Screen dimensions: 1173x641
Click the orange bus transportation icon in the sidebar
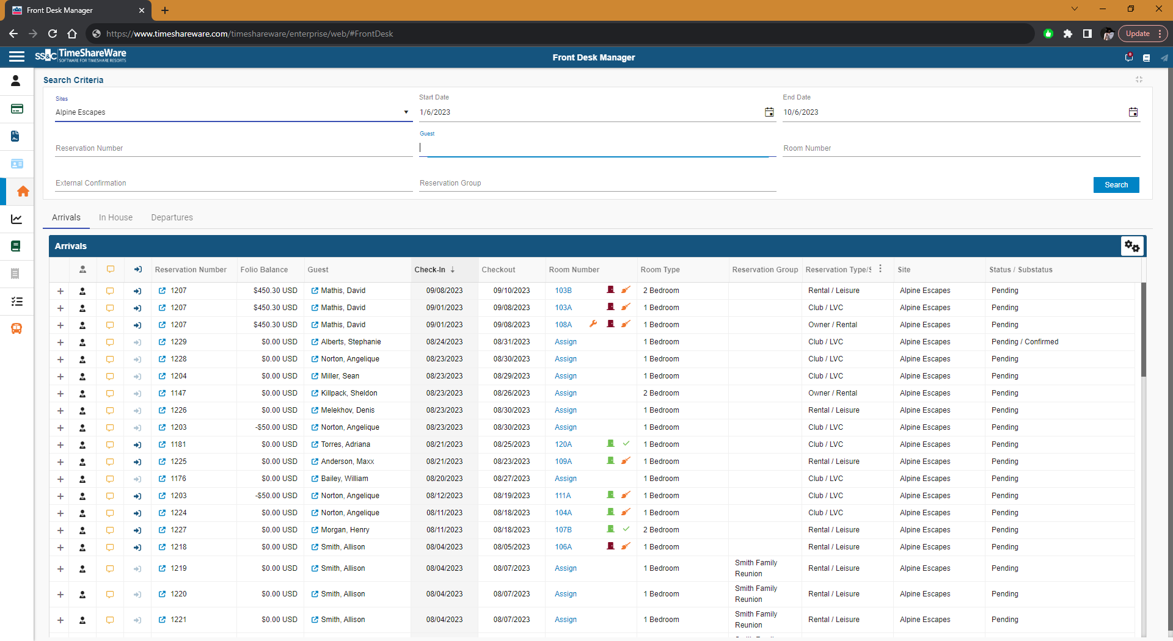pos(16,328)
